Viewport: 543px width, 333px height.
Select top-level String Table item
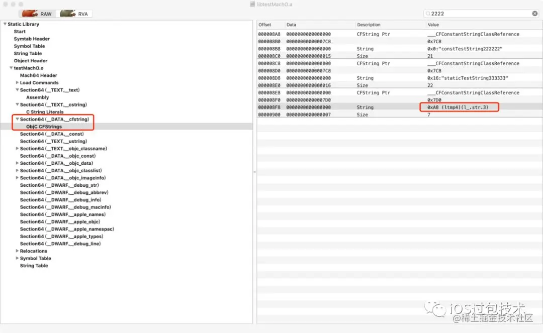(x=28, y=53)
